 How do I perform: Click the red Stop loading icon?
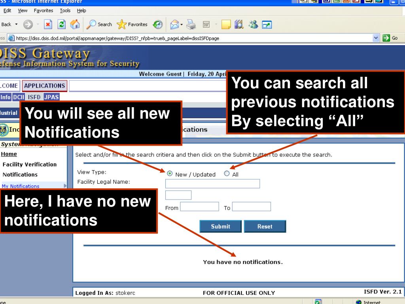[x=48, y=25]
